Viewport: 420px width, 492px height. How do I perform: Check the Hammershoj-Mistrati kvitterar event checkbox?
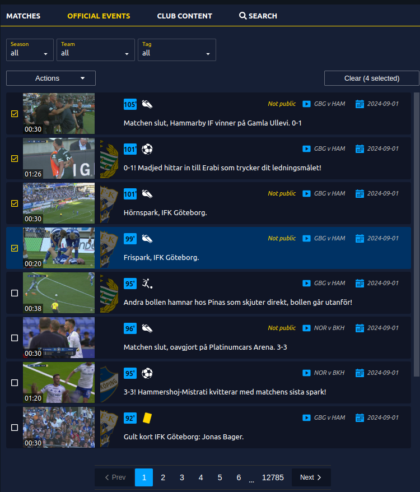[15, 383]
